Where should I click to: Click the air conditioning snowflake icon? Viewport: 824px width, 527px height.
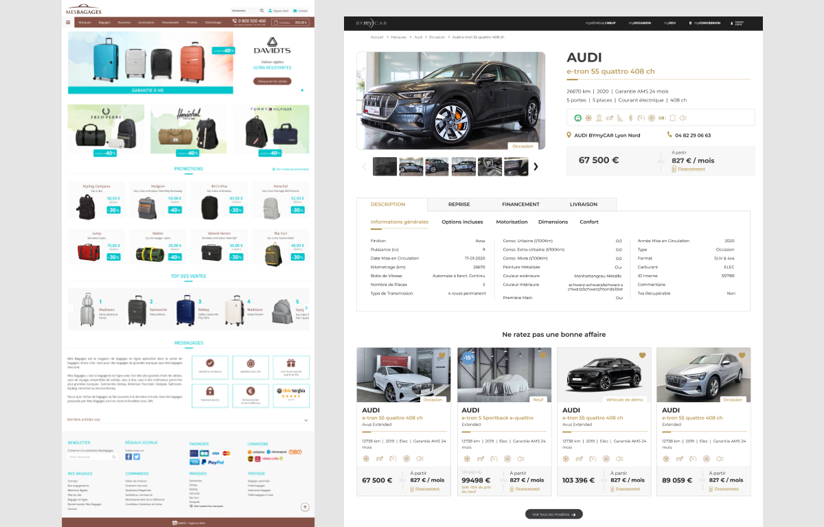(x=588, y=118)
